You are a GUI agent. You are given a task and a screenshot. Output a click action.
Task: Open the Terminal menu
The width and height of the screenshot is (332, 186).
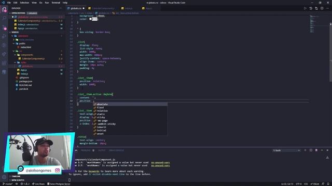click(56, 3)
